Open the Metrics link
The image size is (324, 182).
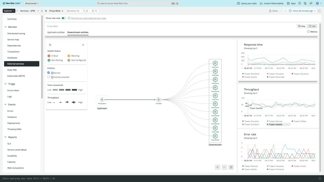click(x=312, y=32)
